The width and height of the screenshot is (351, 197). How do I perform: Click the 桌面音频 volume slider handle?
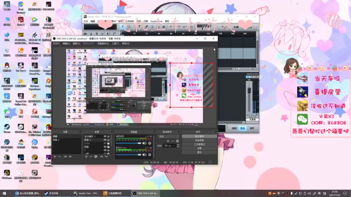click(140, 143)
